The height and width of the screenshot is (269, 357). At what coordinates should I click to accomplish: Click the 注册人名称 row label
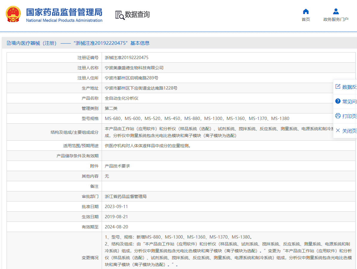(88, 68)
